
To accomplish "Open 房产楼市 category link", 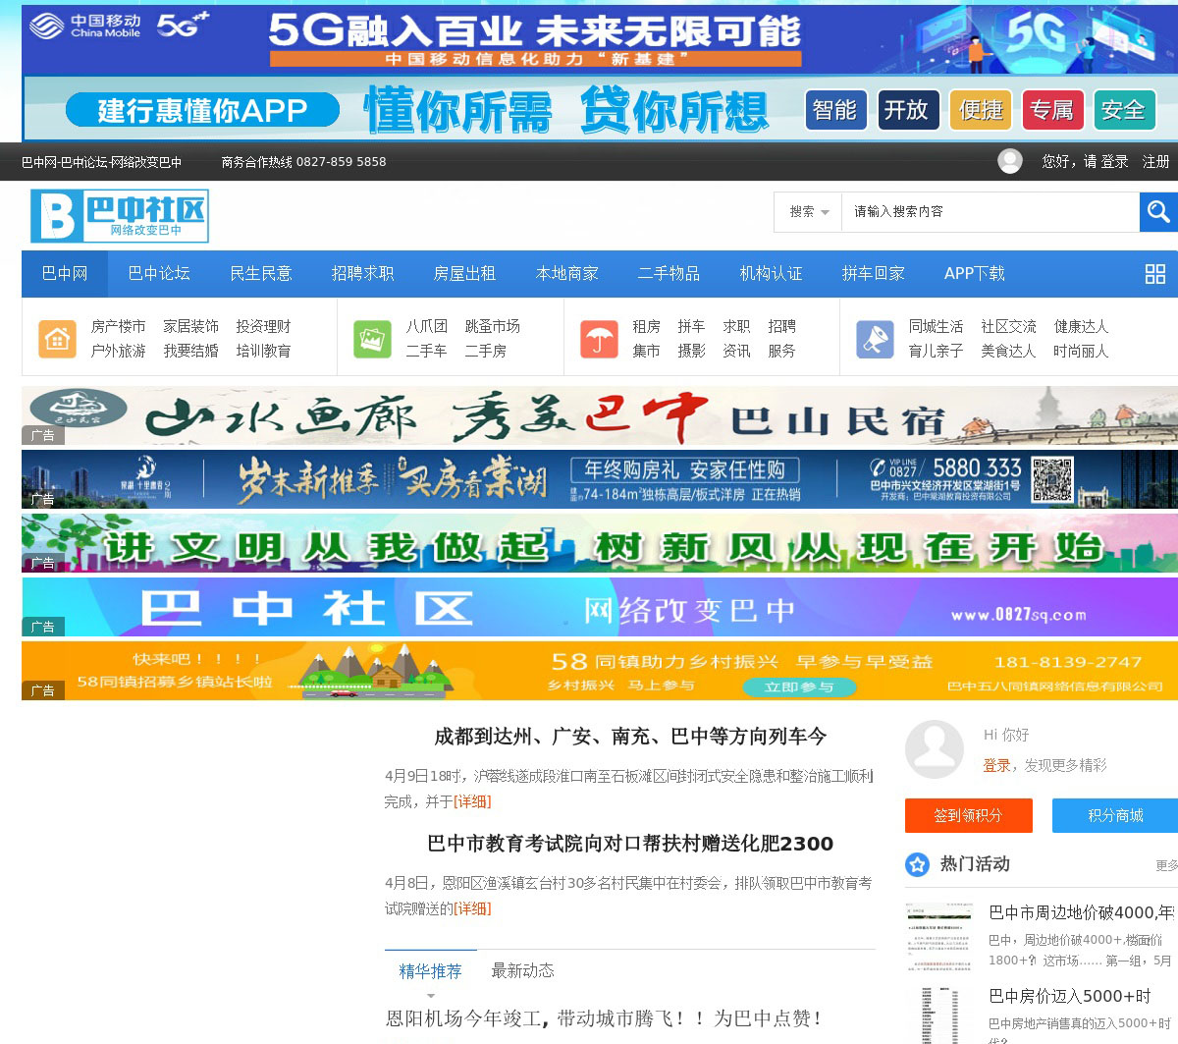I will pos(118,326).
